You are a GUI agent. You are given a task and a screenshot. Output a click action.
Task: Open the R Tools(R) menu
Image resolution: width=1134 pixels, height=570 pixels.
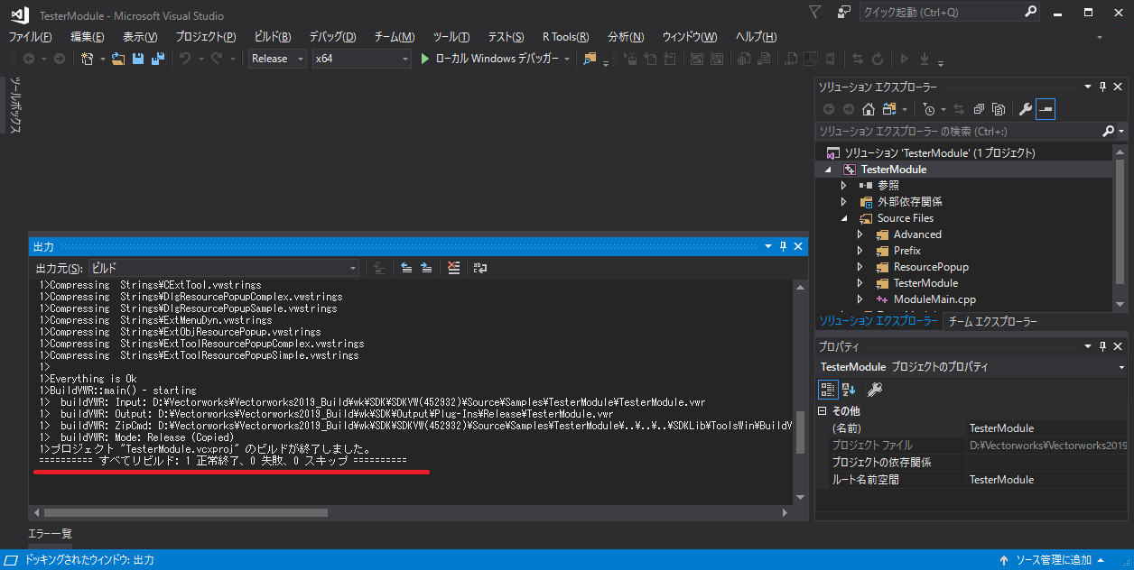pyautogui.click(x=566, y=36)
